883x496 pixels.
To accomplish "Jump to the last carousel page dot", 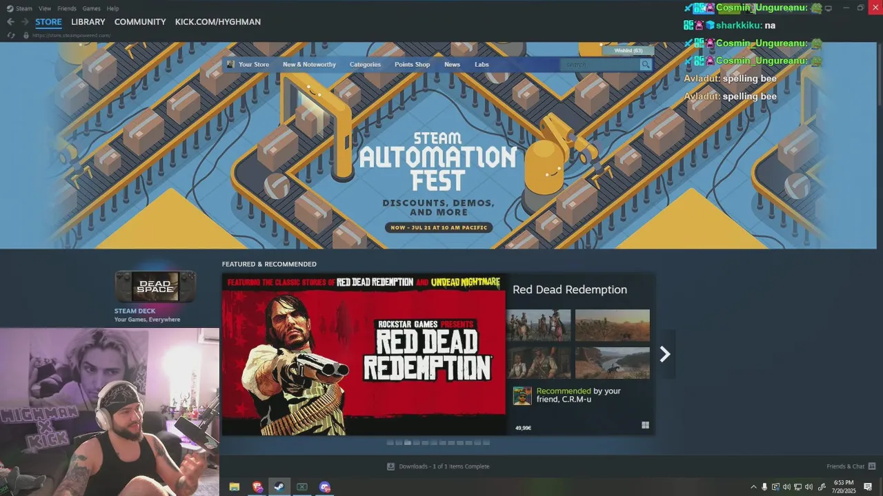I will click(486, 443).
